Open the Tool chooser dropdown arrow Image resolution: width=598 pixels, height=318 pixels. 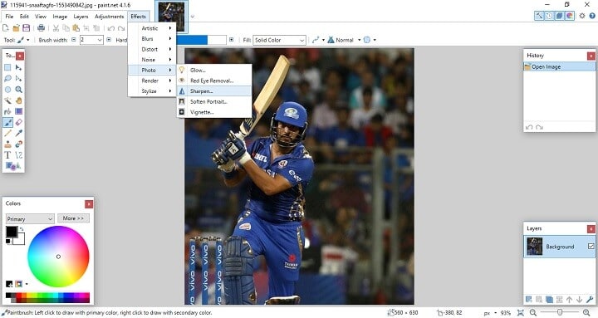pos(28,40)
